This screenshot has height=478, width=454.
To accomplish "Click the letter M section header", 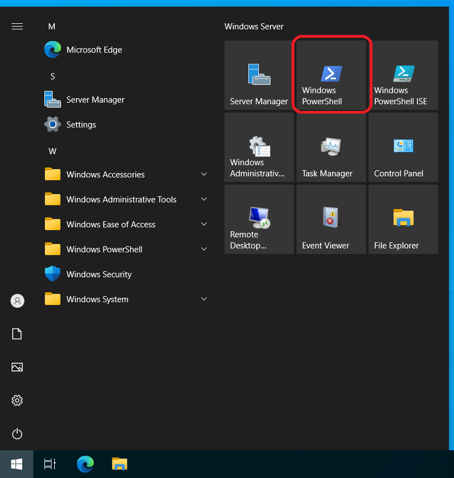I will click(52, 27).
